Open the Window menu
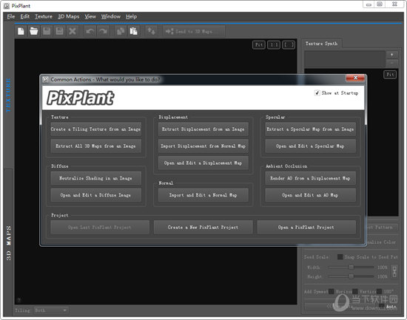Screen dimensions: 407x320 pyautogui.click(x=111, y=16)
